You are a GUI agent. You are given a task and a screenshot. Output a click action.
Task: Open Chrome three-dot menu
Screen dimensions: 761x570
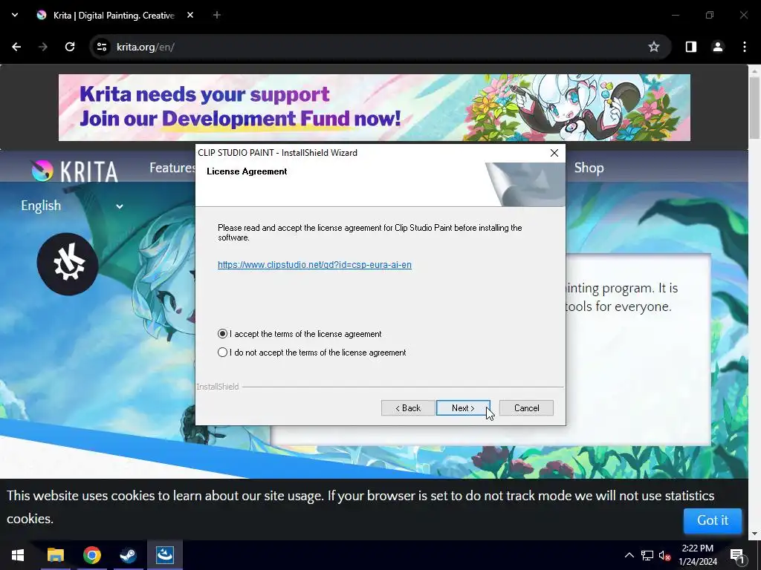pos(745,47)
